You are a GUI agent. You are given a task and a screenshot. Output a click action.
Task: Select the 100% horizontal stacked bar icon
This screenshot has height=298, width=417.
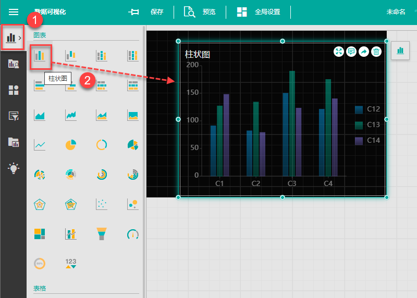coord(133,85)
